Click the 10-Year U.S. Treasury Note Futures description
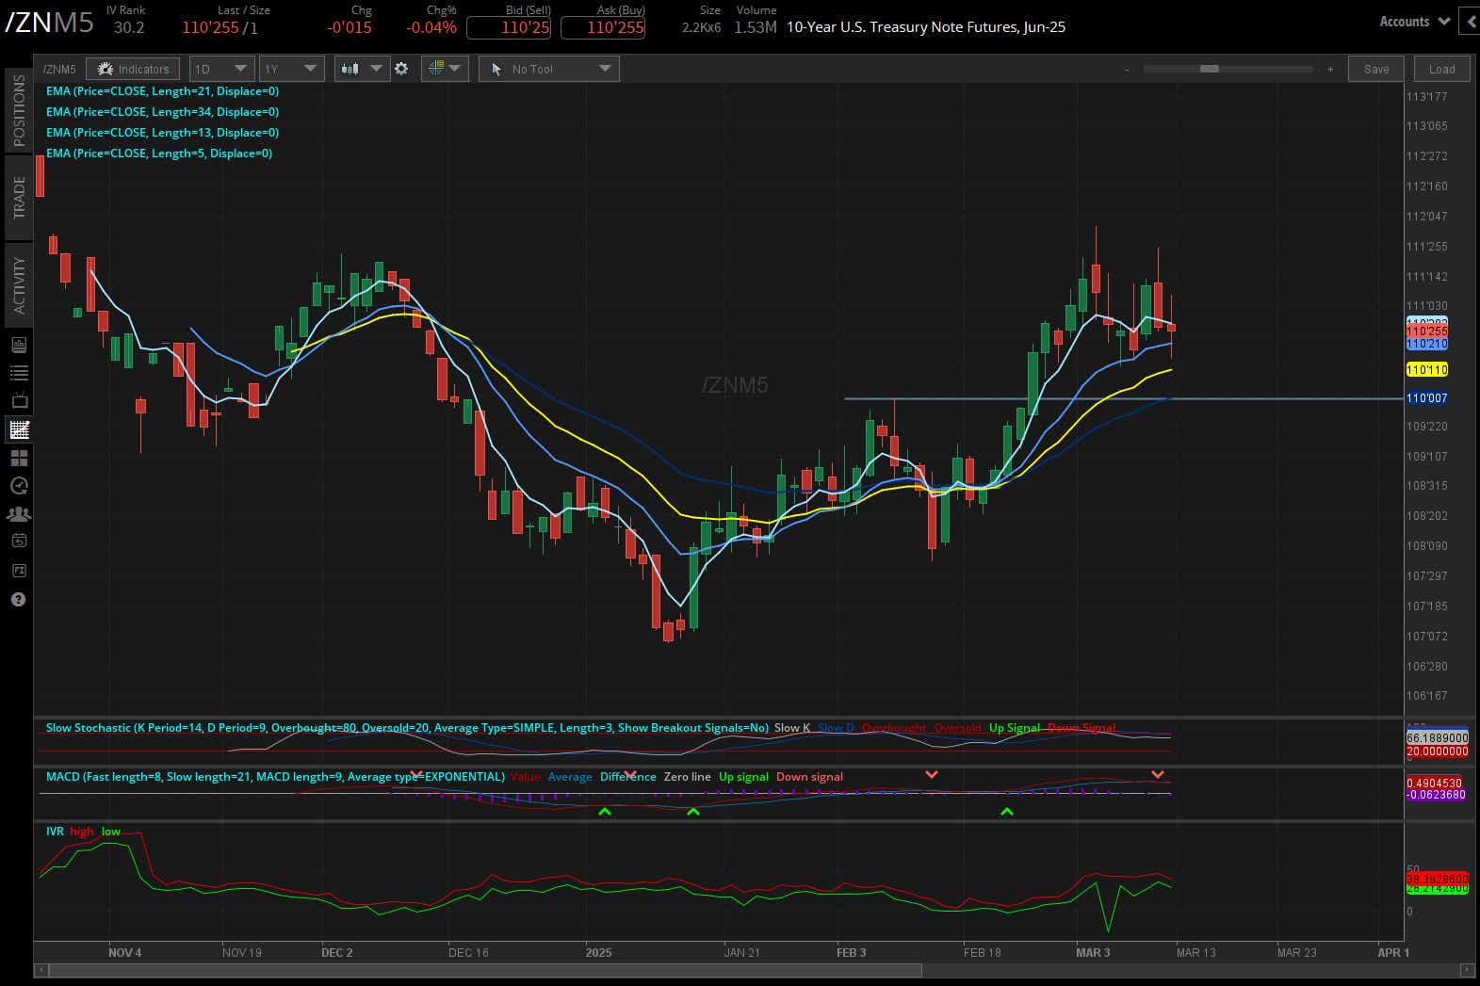This screenshot has width=1480, height=986. [926, 27]
